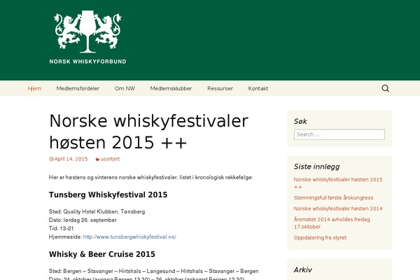The height and width of the screenshot is (280, 420).
Task: Open the Medlemsklubber menu item
Action: [x=171, y=88]
